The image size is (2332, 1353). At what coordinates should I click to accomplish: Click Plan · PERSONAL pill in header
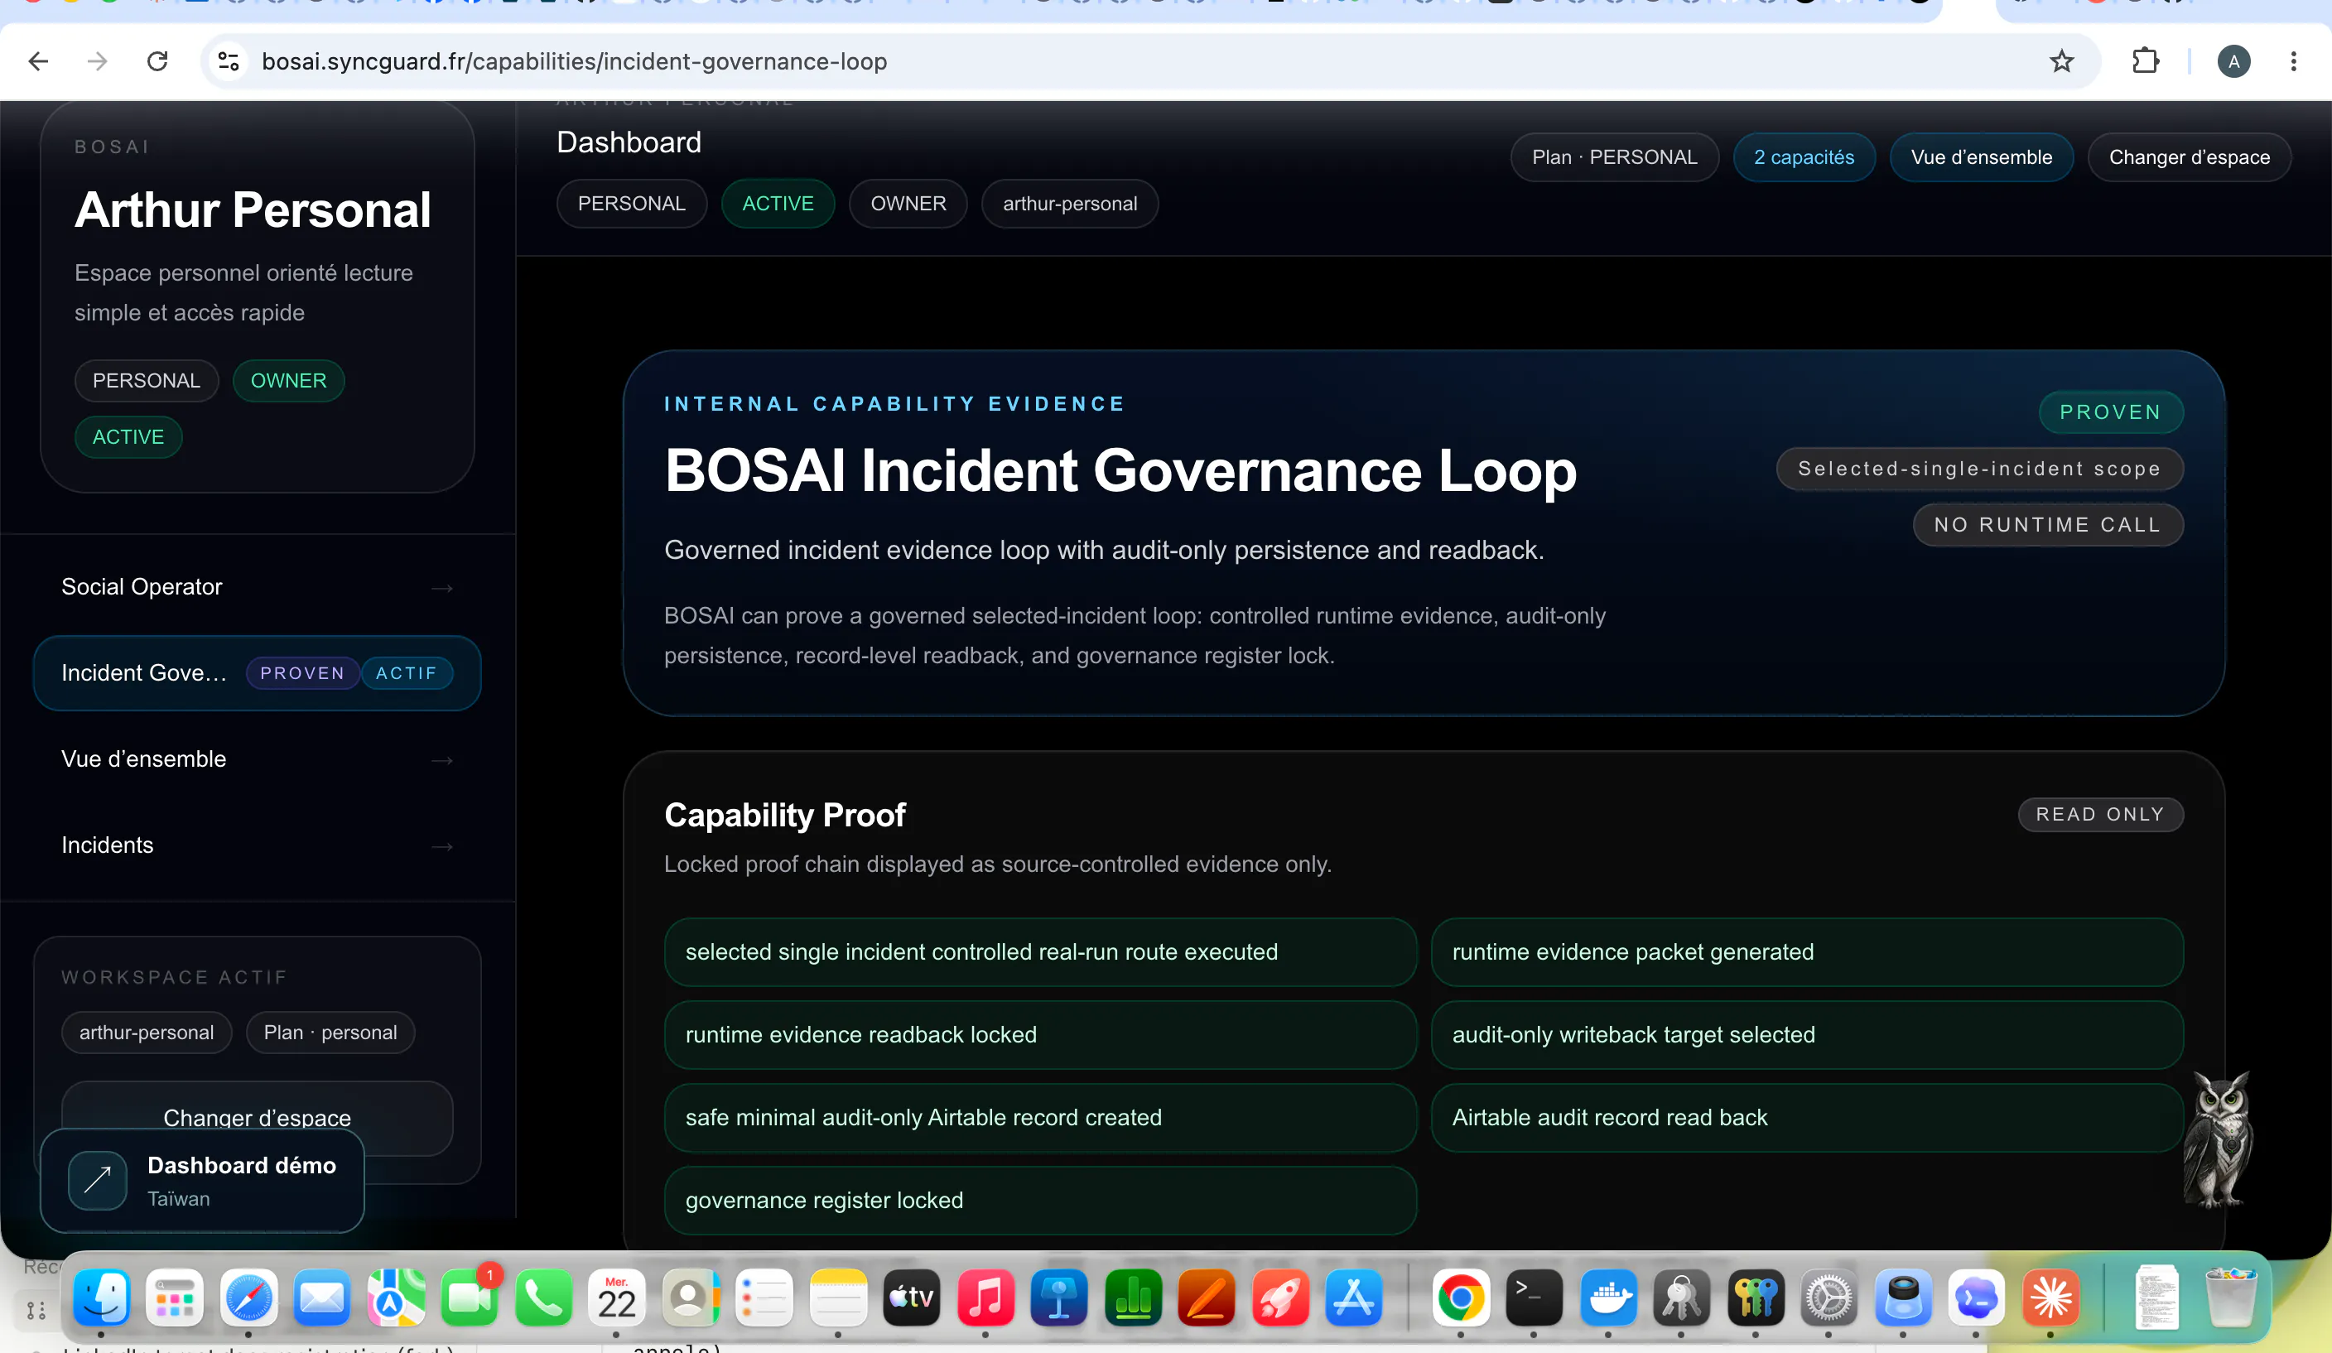(1615, 157)
